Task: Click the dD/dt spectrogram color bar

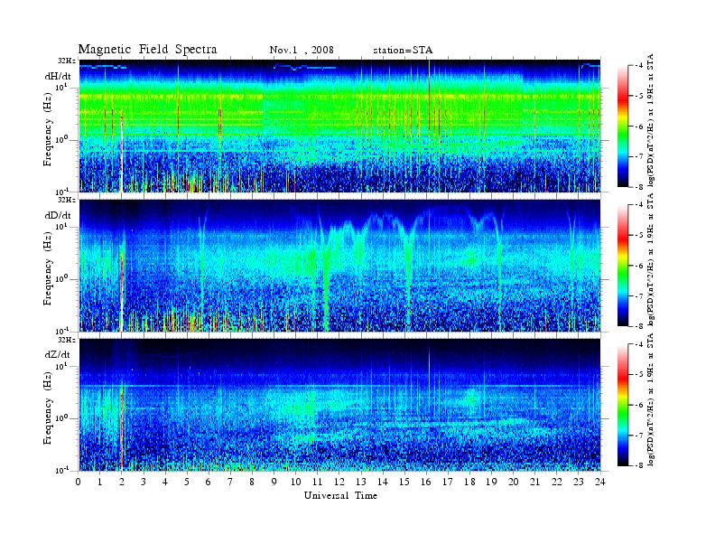Action: (623, 266)
